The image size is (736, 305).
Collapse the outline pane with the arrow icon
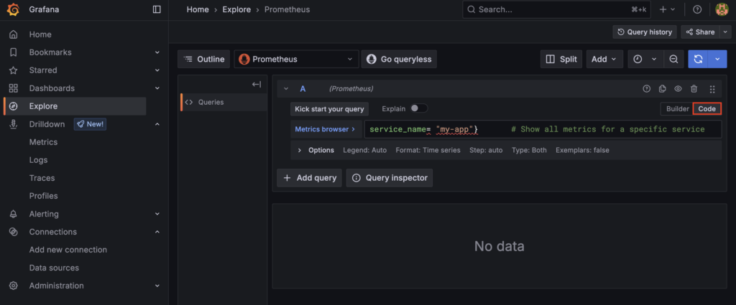(x=256, y=85)
